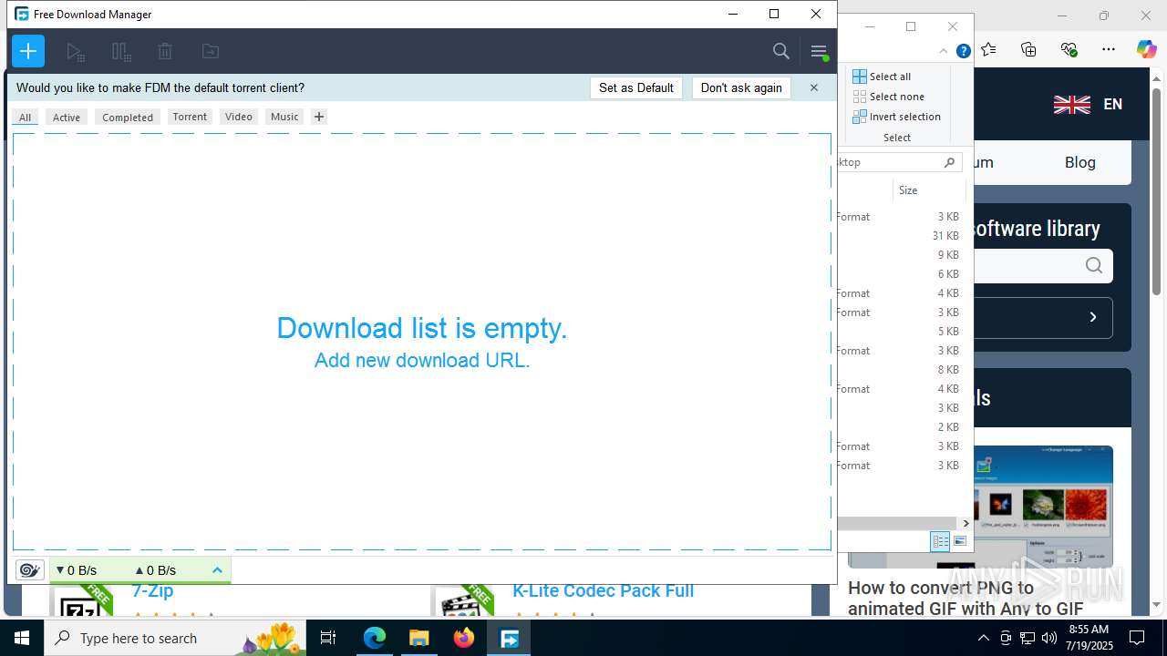
Task: Click Add new download URL text
Action: [x=422, y=360]
